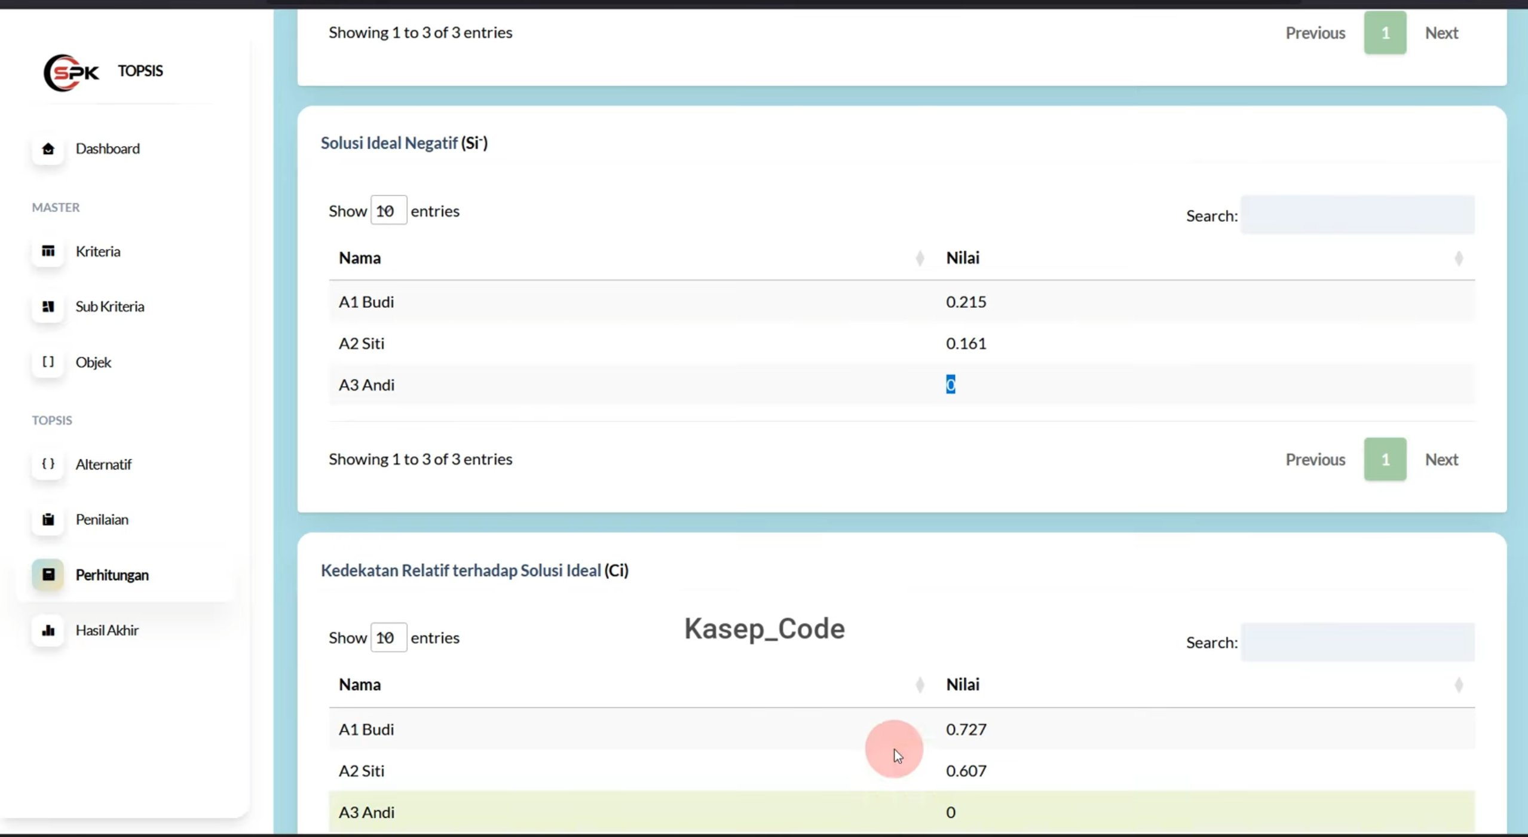Viewport: 1528px width, 837px height.
Task: Open Sub Kriteria menu item
Action: click(110, 306)
